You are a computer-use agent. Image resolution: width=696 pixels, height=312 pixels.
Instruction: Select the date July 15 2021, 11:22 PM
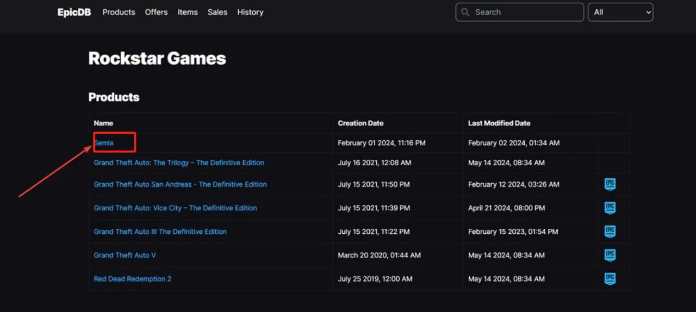pos(374,232)
